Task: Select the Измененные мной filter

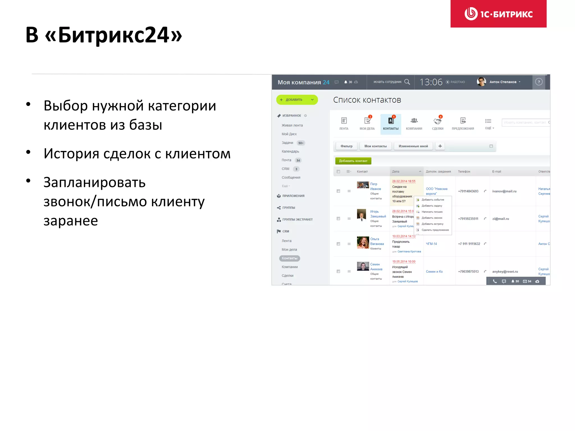Action: 413,146
